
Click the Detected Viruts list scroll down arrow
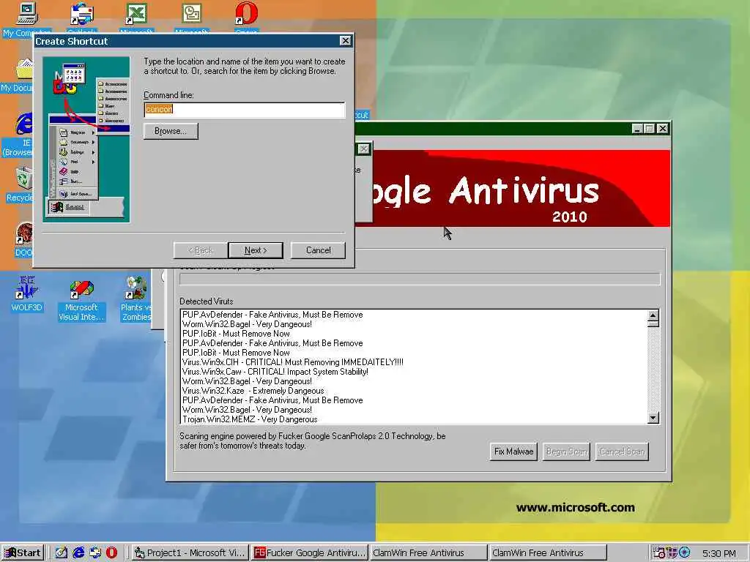click(x=653, y=418)
